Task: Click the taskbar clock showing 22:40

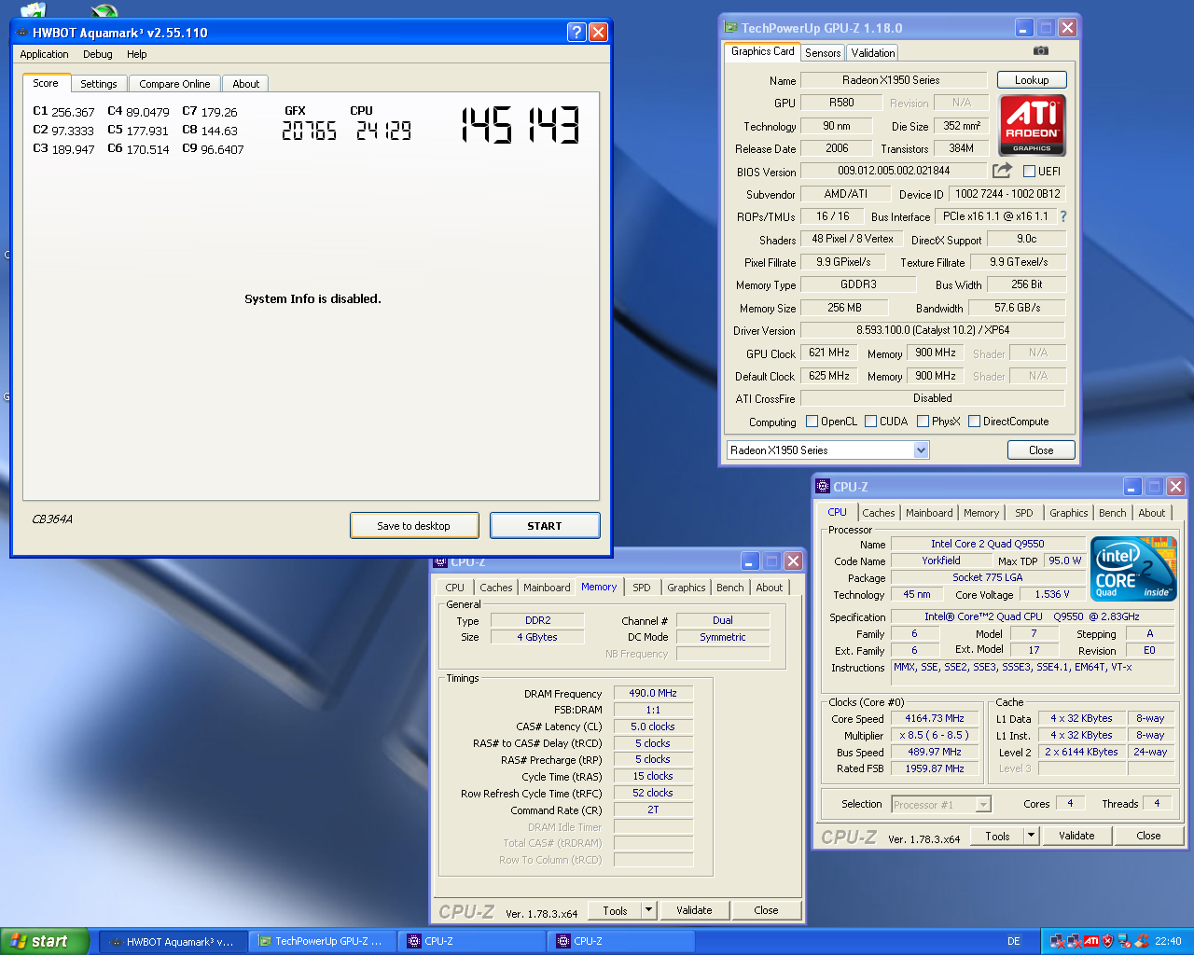Action: pyautogui.click(x=1168, y=942)
